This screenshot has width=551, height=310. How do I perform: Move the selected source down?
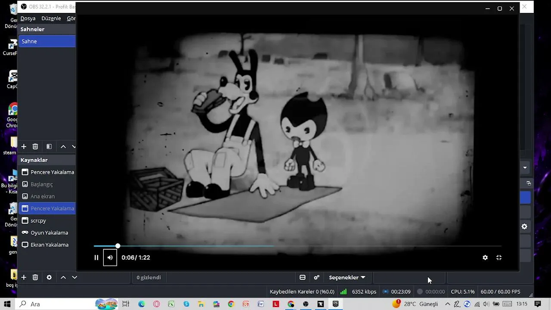pyautogui.click(x=74, y=277)
